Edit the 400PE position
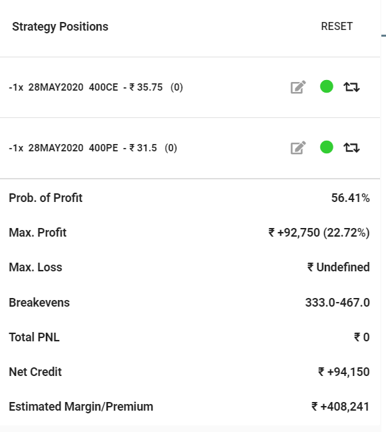The height and width of the screenshot is (432, 386). 298,148
